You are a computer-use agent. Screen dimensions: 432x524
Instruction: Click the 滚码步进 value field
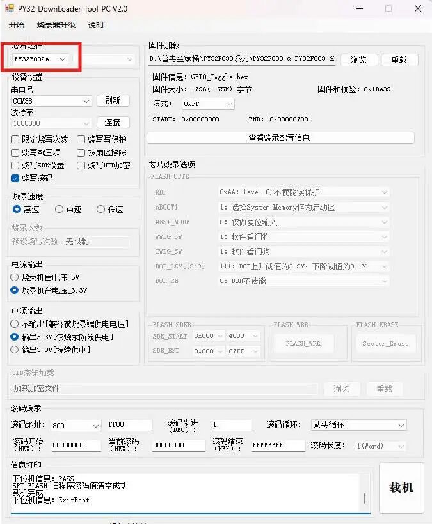[x=231, y=425]
